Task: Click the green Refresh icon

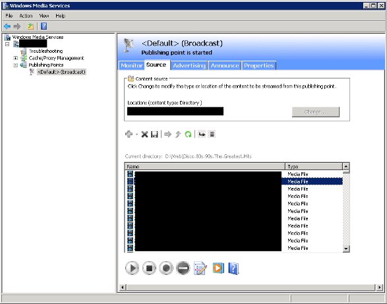Action: [188, 135]
